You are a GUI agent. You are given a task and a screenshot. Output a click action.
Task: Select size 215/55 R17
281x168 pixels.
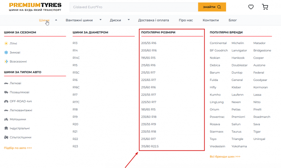[148, 73]
